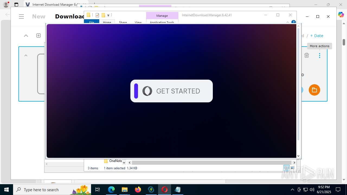The width and height of the screenshot is (347, 195).
Task: Show hidden system tray icons
Action: tap(292, 190)
